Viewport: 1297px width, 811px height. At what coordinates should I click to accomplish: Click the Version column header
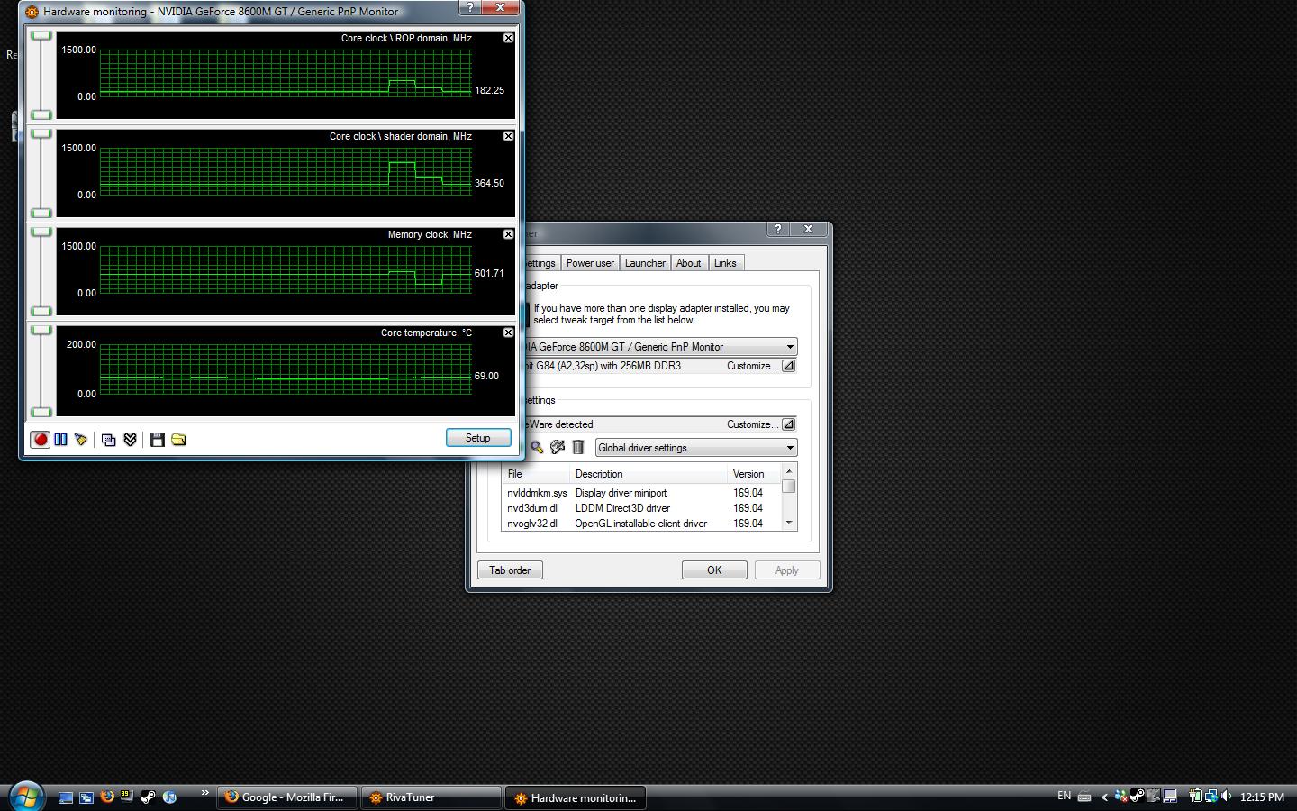[754, 474]
